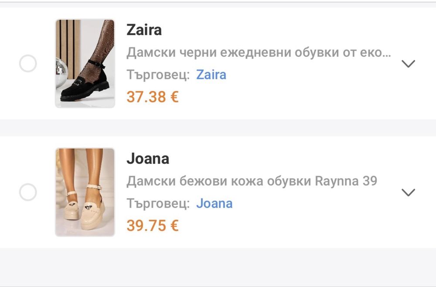
Task: Expand the Joana item chevron
Action: [x=408, y=192]
